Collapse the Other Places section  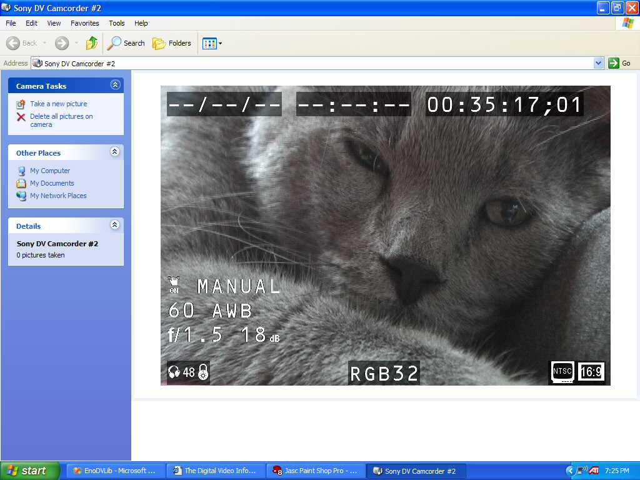(115, 152)
